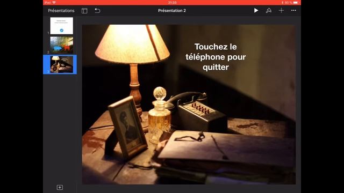Select slide 3 lamp thumbnail
The width and height of the screenshot is (344, 193).
62,64
